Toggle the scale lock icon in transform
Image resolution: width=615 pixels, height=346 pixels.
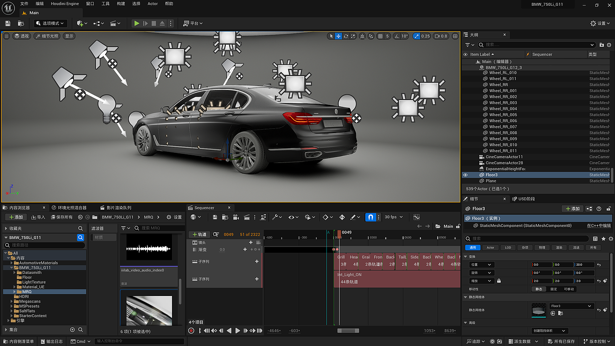click(x=499, y=281)
